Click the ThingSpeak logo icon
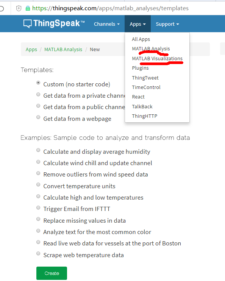Screen dimensions: 225x281 click(27, 23)
